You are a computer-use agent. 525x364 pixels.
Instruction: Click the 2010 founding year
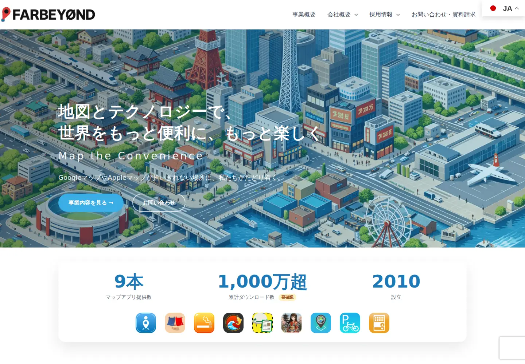coord(396,281)
